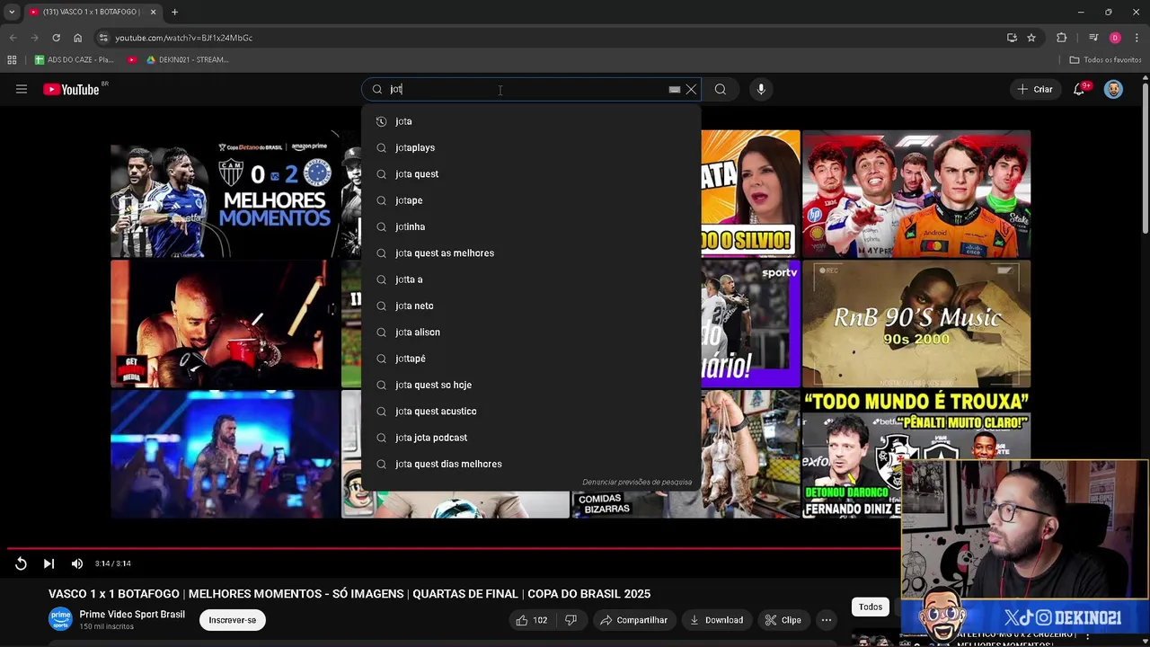1150x647 pixels.
Task: Choose suggestion 'jotta a'
Action: (x=530, y=279)
